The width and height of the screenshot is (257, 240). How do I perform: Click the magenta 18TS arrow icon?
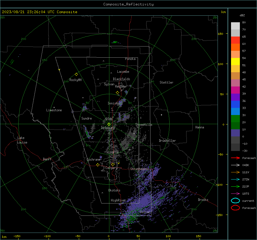click(235, 194)
